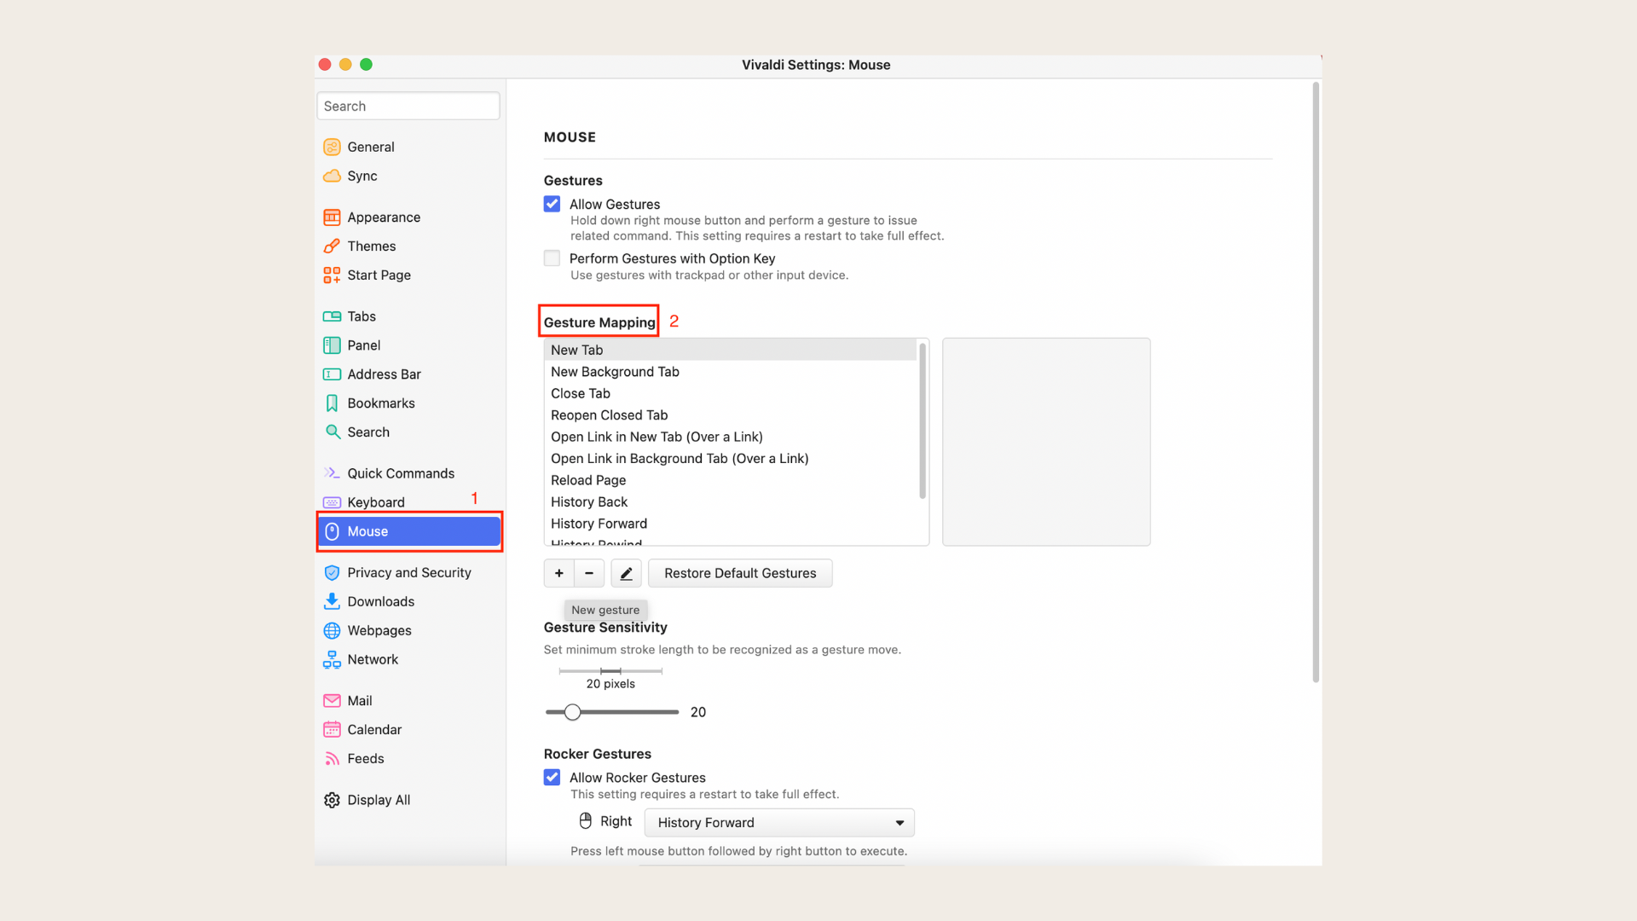Select Reopen Closed Tab gesture

coord(730,415)
